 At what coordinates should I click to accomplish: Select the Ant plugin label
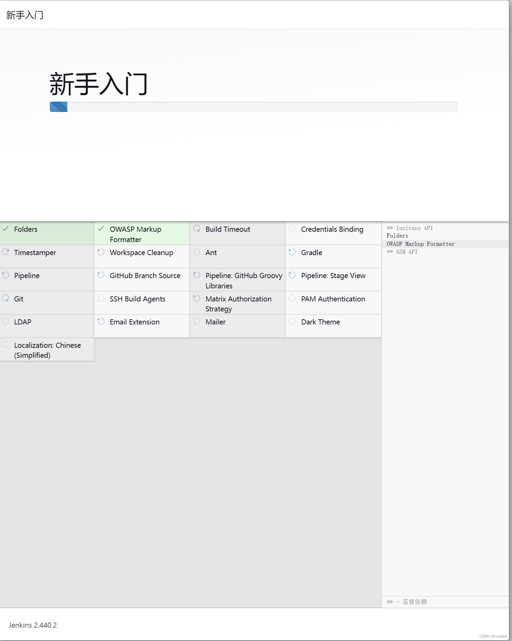(x=211, y=253)
